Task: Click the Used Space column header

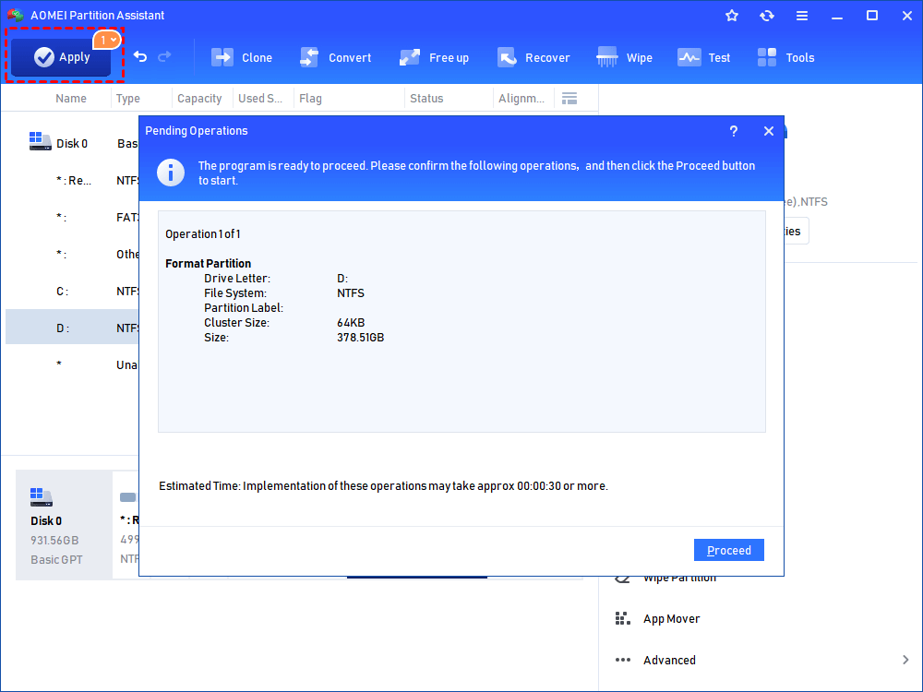Action: coord(260,99)
